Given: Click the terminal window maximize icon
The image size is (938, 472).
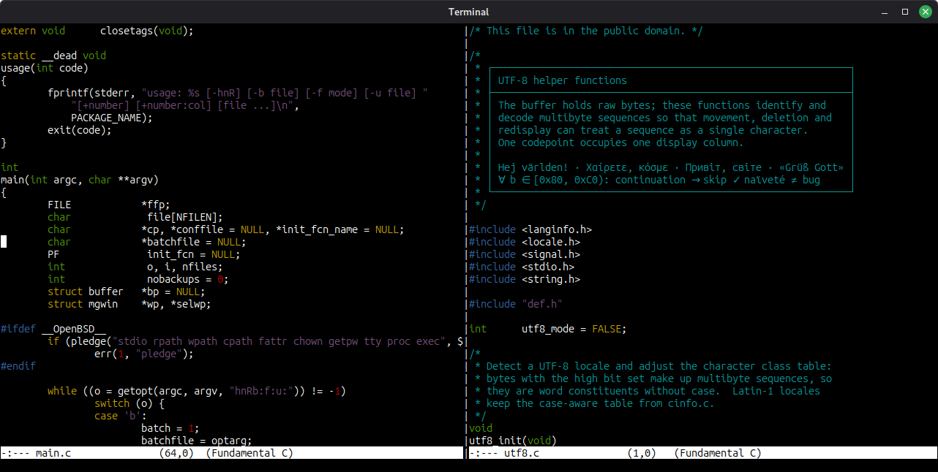Looking at the screenshot, I should 905,12.
